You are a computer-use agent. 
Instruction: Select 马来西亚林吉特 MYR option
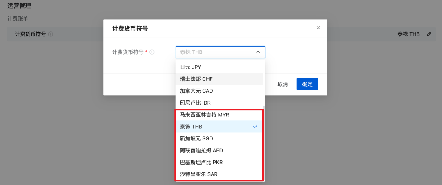coord(219,115)
